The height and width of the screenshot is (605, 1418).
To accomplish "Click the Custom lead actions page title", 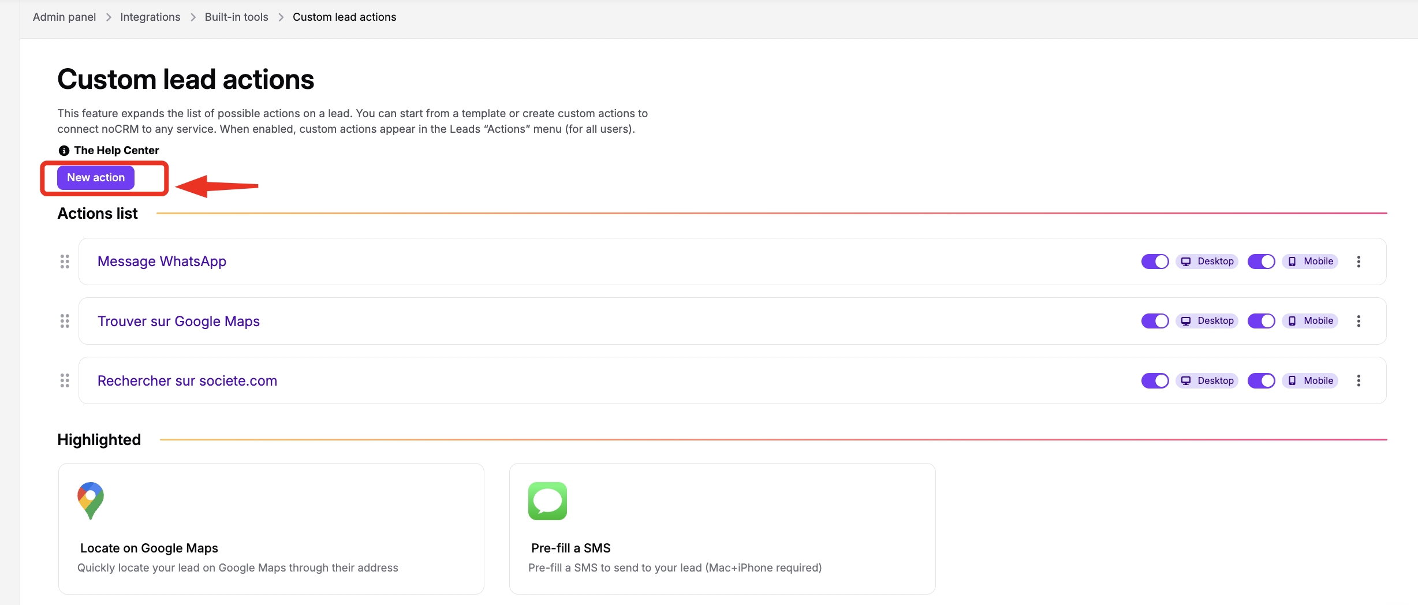I will pyautogui.click(x=185, y=80).
